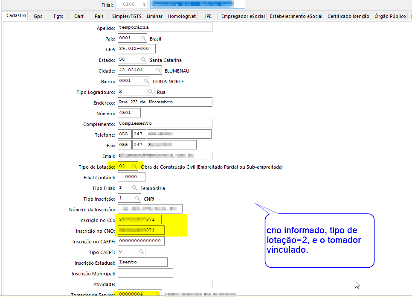Open the Tipo de Lotação lookup icon
The image size is (412, 301).
(x=134, y=166)
